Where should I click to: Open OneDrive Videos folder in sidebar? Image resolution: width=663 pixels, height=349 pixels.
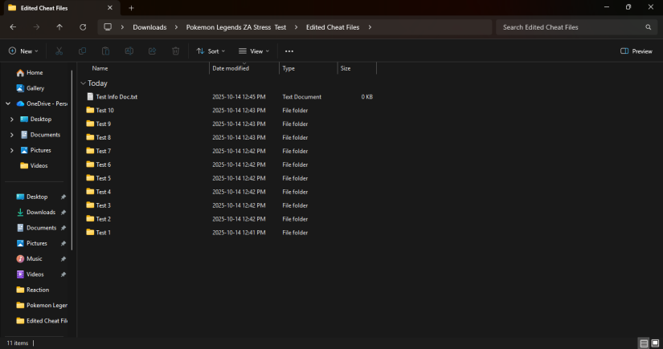(36, 165)
